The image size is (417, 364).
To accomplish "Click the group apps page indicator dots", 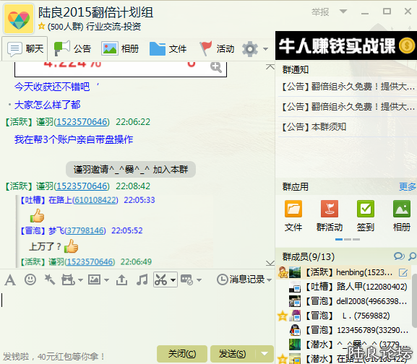I will 348,239.
